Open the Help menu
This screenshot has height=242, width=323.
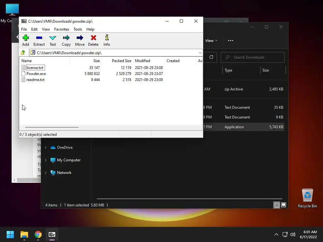[x=90, y=29]
